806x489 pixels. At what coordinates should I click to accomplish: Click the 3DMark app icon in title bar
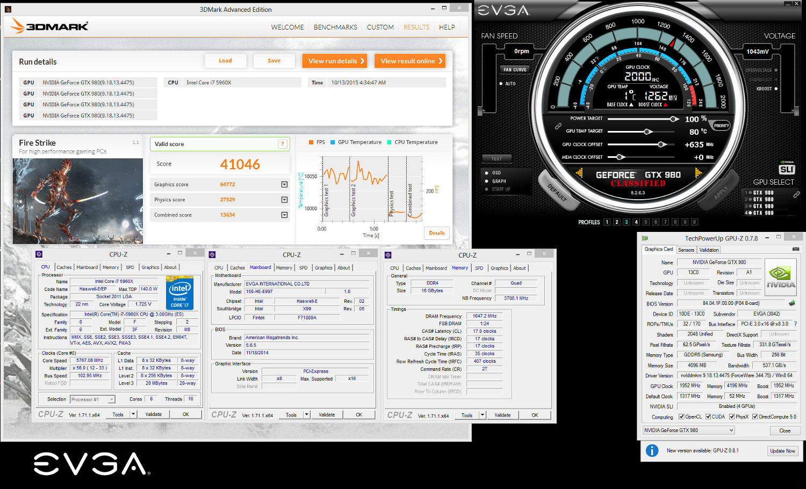tap(8, 9)
